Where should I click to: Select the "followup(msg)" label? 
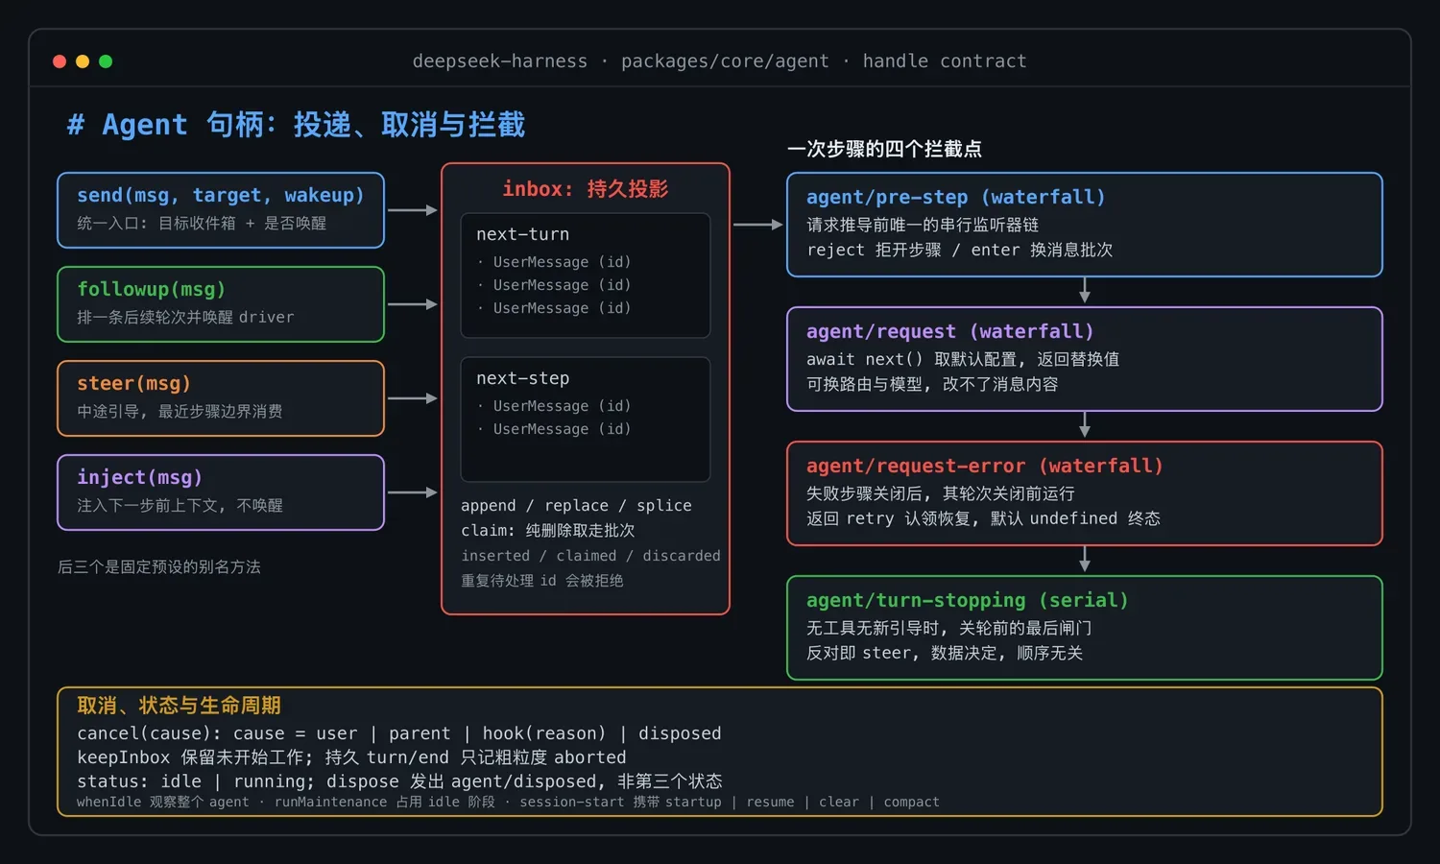(151, 289)
